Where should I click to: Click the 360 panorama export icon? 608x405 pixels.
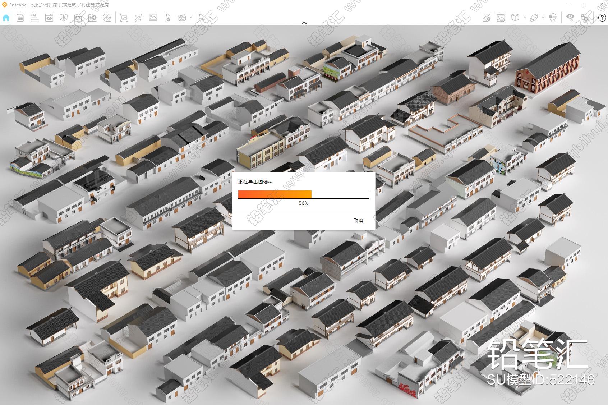tap(182, 17)
